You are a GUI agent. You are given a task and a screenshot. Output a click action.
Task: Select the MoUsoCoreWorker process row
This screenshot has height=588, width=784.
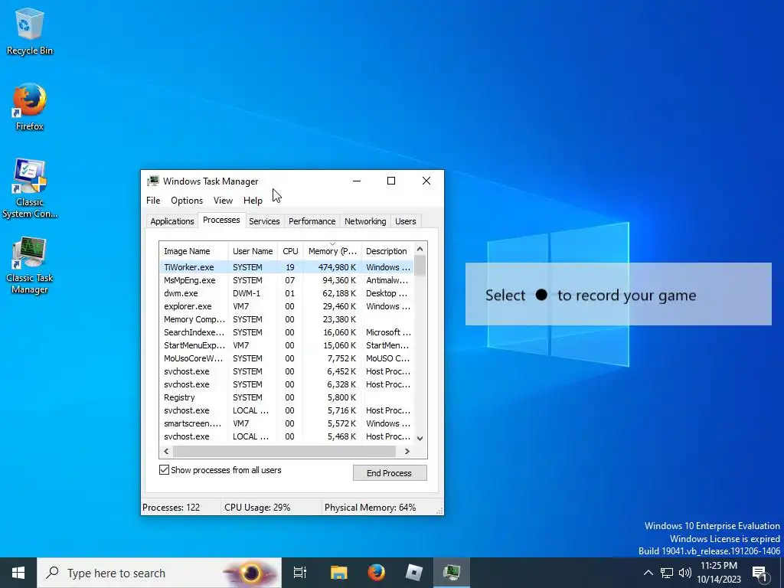[x=287, y=358]
